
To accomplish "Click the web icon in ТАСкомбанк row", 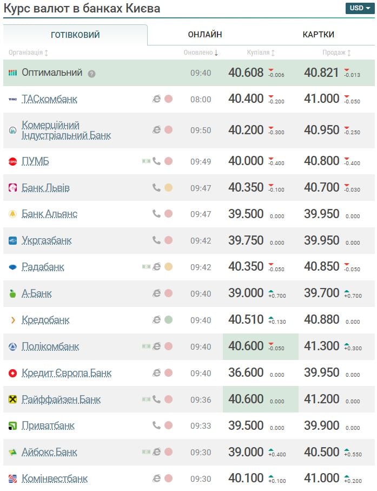I will (156, 99).
